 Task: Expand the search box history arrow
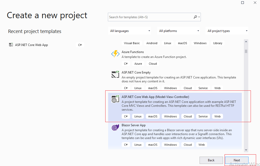pos(199,17)
